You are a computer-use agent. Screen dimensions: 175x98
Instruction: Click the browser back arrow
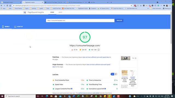coord(1,5)
